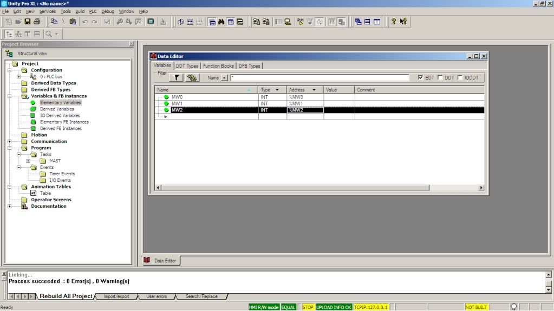Uncheck the EDT filter checkbox
554x311 pixels.
click(x=420, y=77)
